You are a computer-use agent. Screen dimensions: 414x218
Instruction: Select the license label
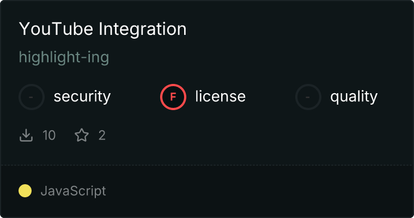tap(220, 97)
